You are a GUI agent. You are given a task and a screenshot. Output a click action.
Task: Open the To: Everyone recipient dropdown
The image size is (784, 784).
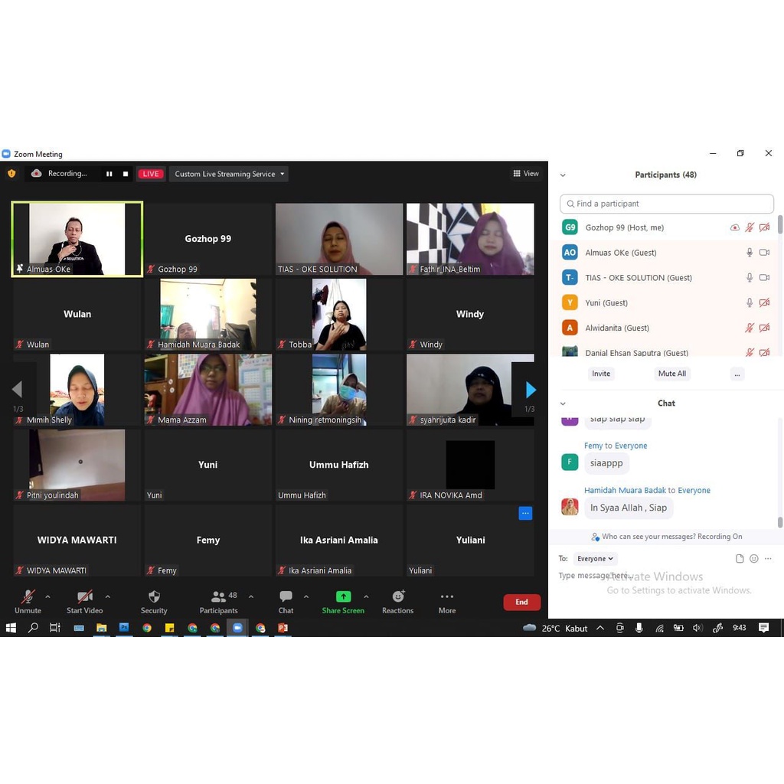pos(595,559)
